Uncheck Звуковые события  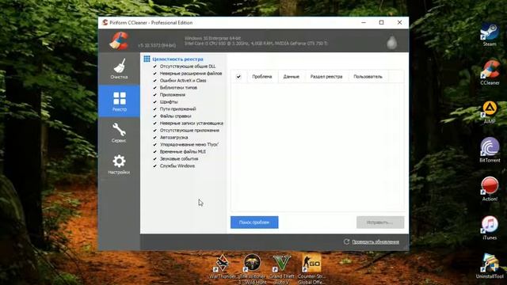pyautogui.click(x=155, y=158)
